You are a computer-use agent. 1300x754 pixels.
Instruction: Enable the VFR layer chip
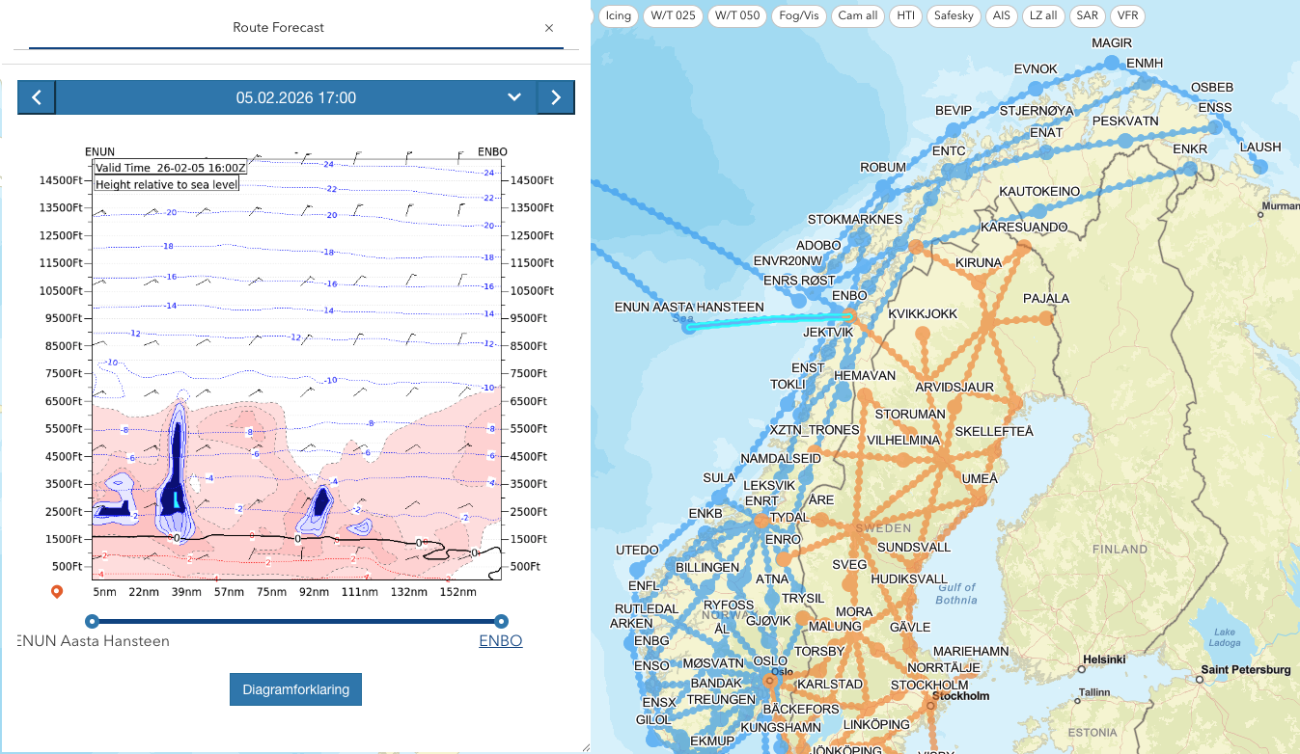coord(1127,15)
